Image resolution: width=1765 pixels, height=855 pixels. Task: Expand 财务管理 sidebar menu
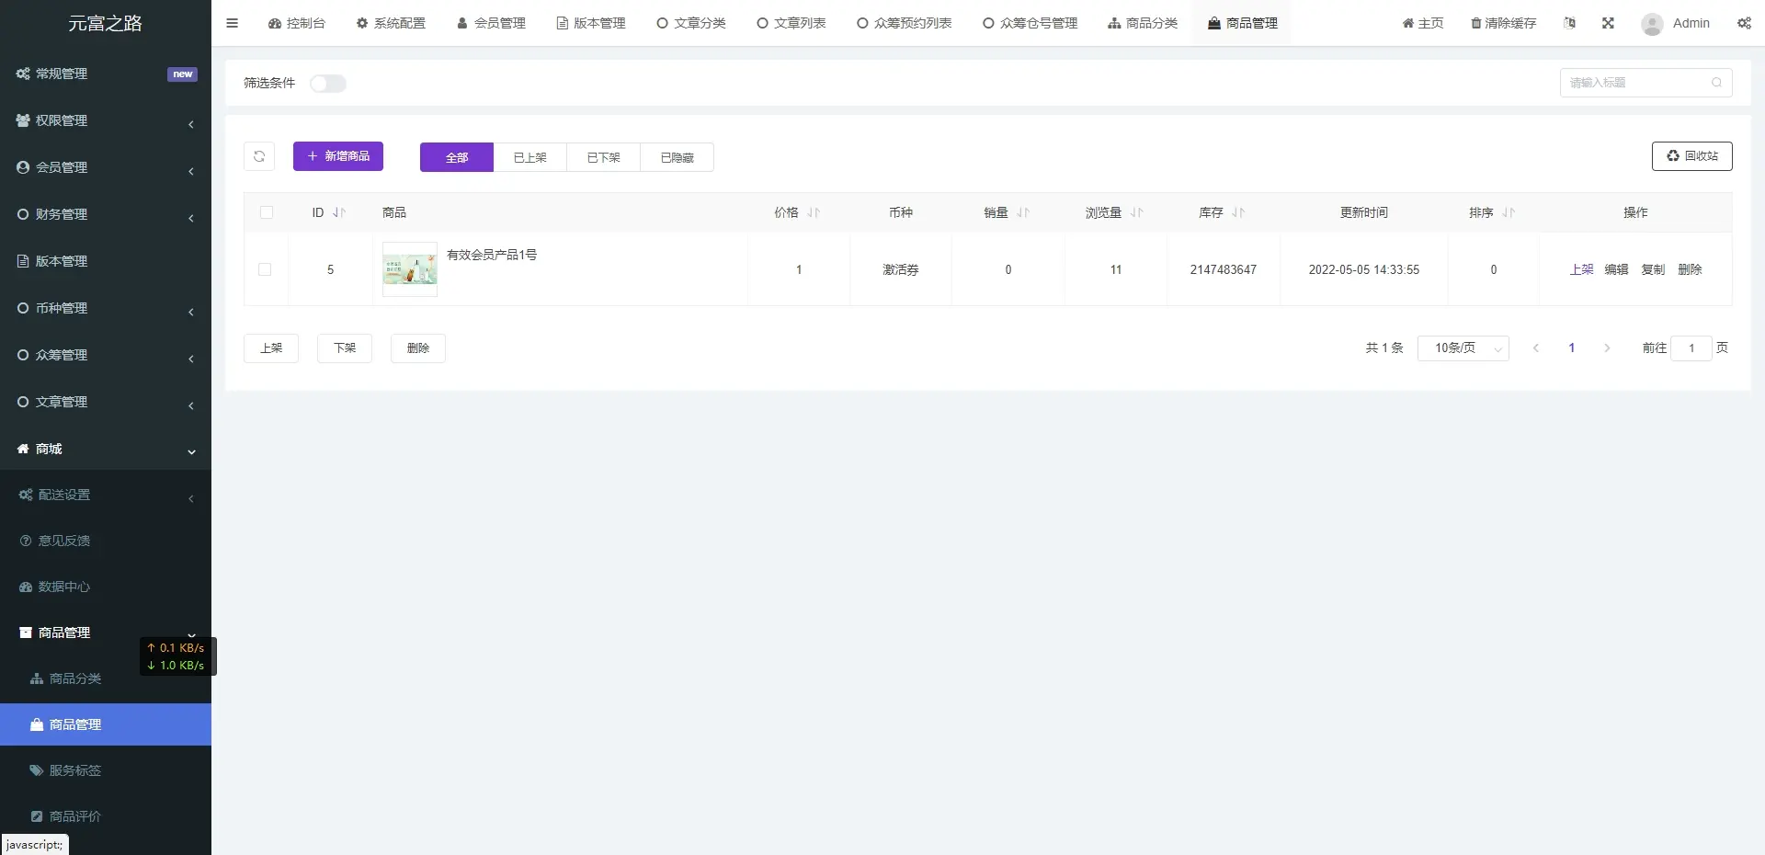(x=106, y=214)
